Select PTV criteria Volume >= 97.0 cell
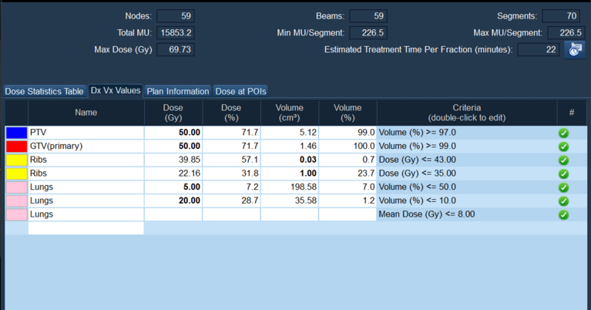This screenshot has width=591, height=310. click(x=466, y=133)
